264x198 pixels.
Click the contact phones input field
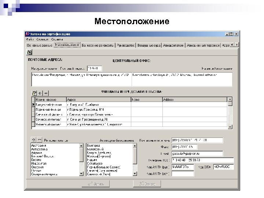pyautogui.click(x=197, y=140)
